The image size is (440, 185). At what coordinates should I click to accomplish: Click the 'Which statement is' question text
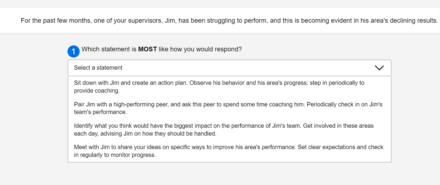[109, 49]
